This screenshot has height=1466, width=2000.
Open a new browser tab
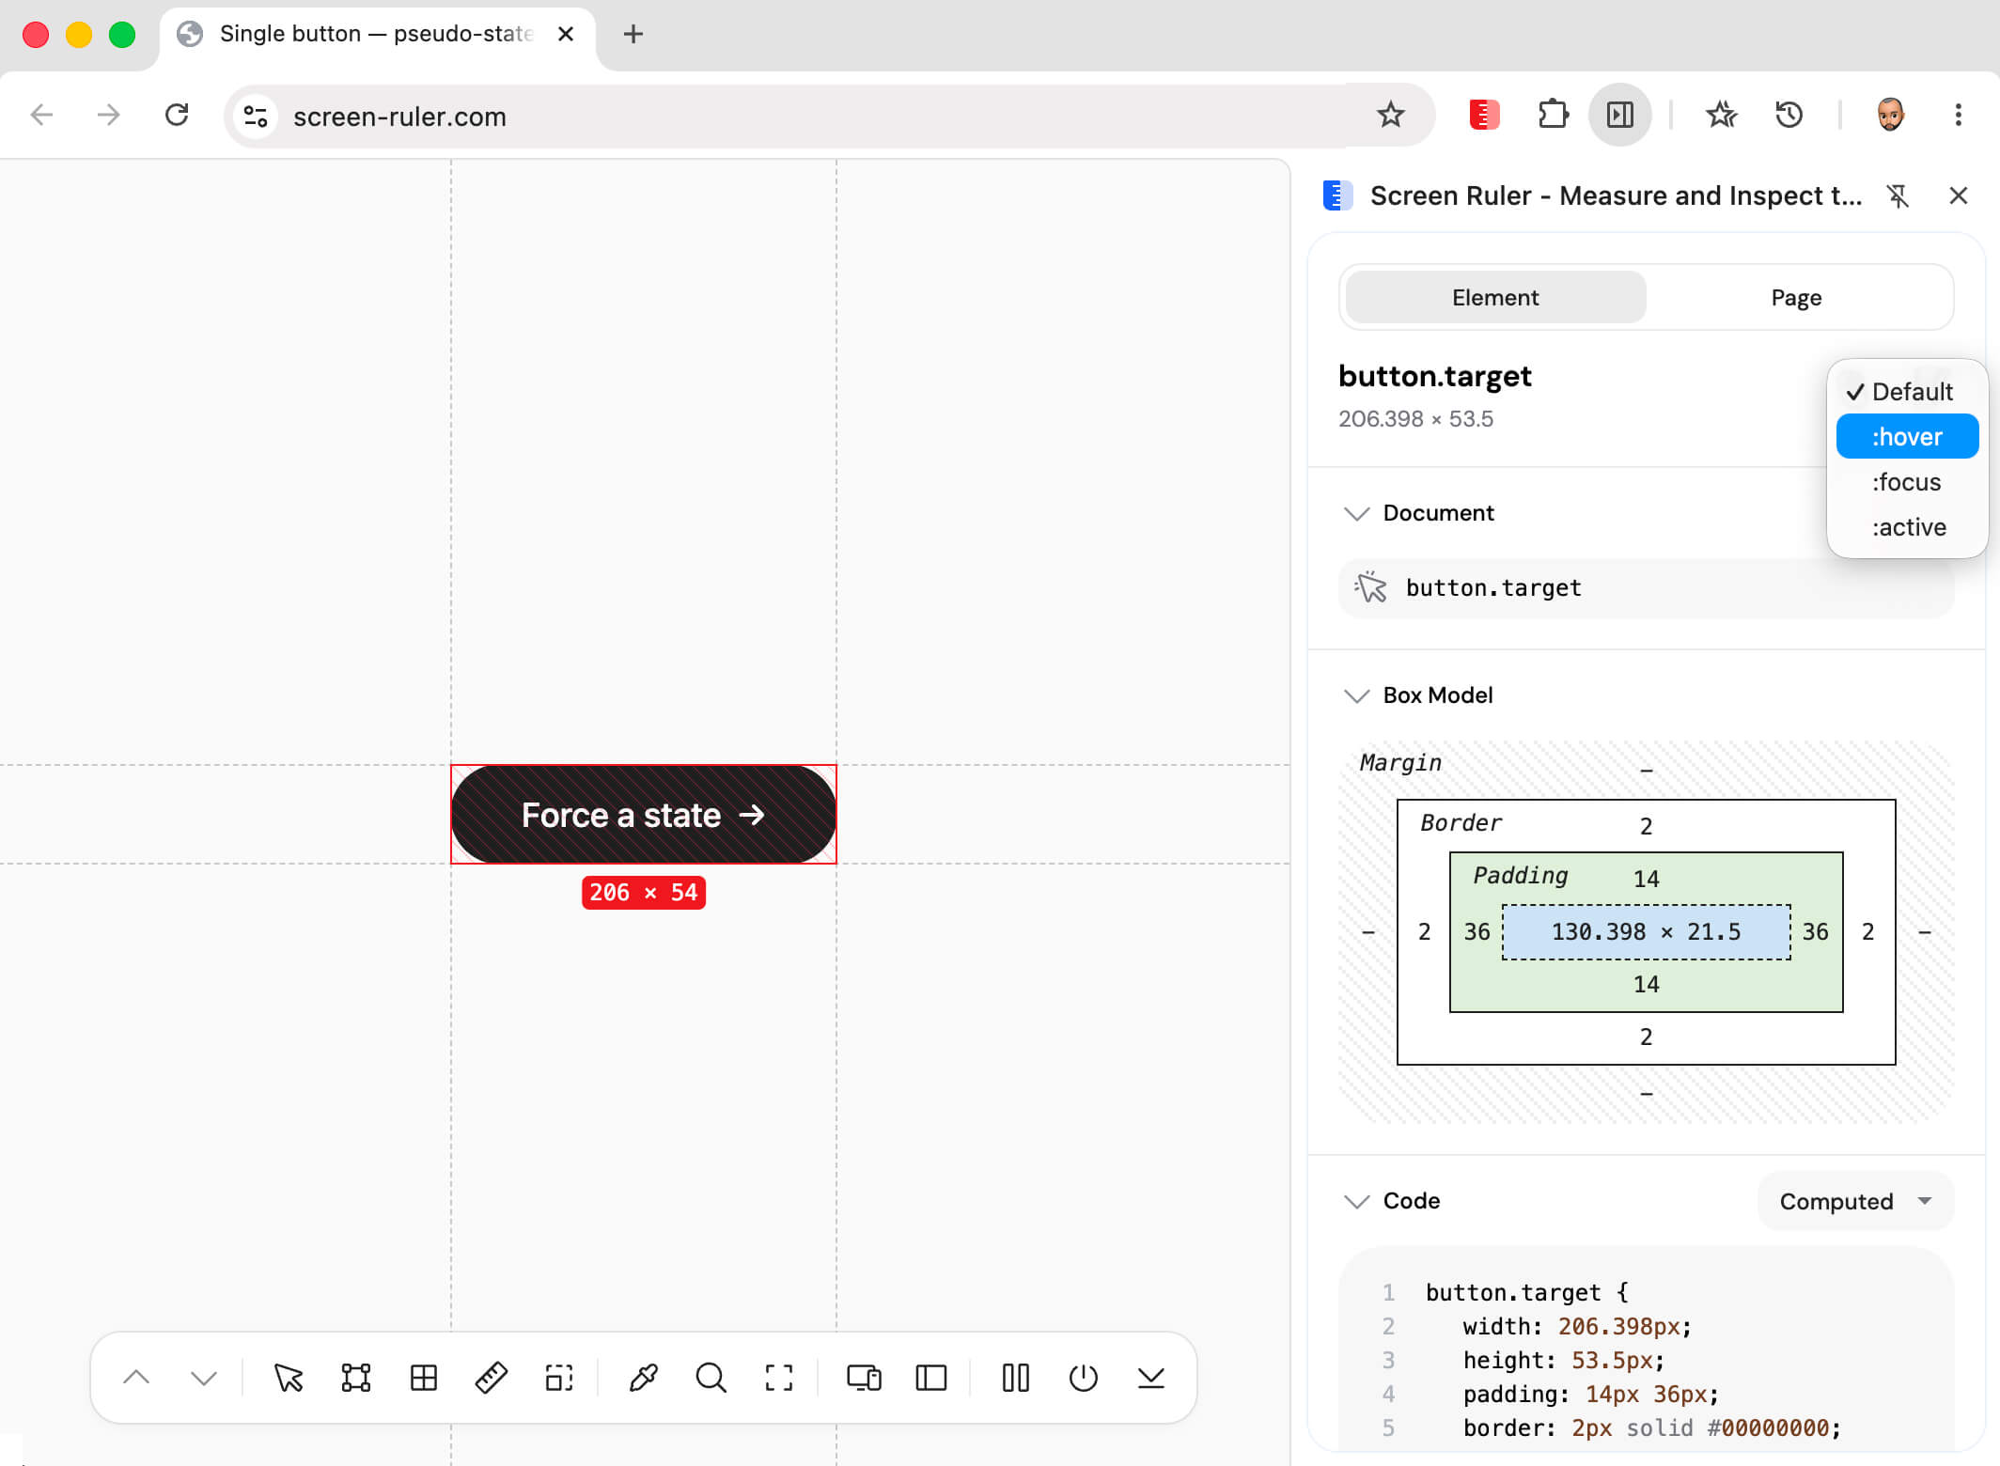(633, 34)
